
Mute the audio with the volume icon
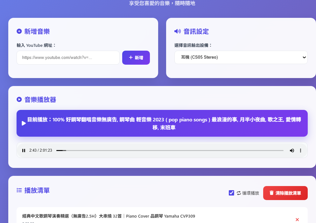292,150
